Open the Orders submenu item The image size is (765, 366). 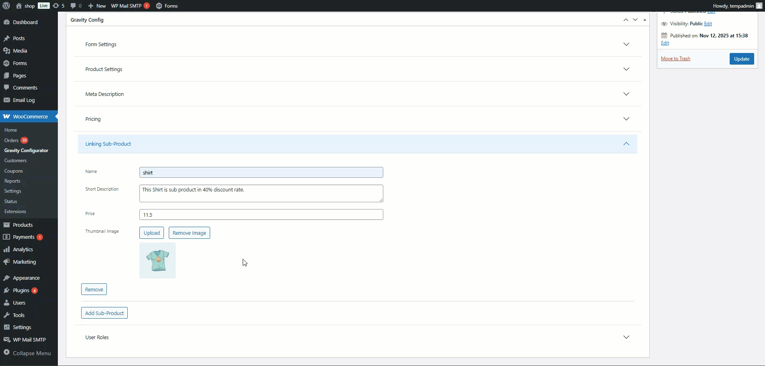tap(11, 140)
